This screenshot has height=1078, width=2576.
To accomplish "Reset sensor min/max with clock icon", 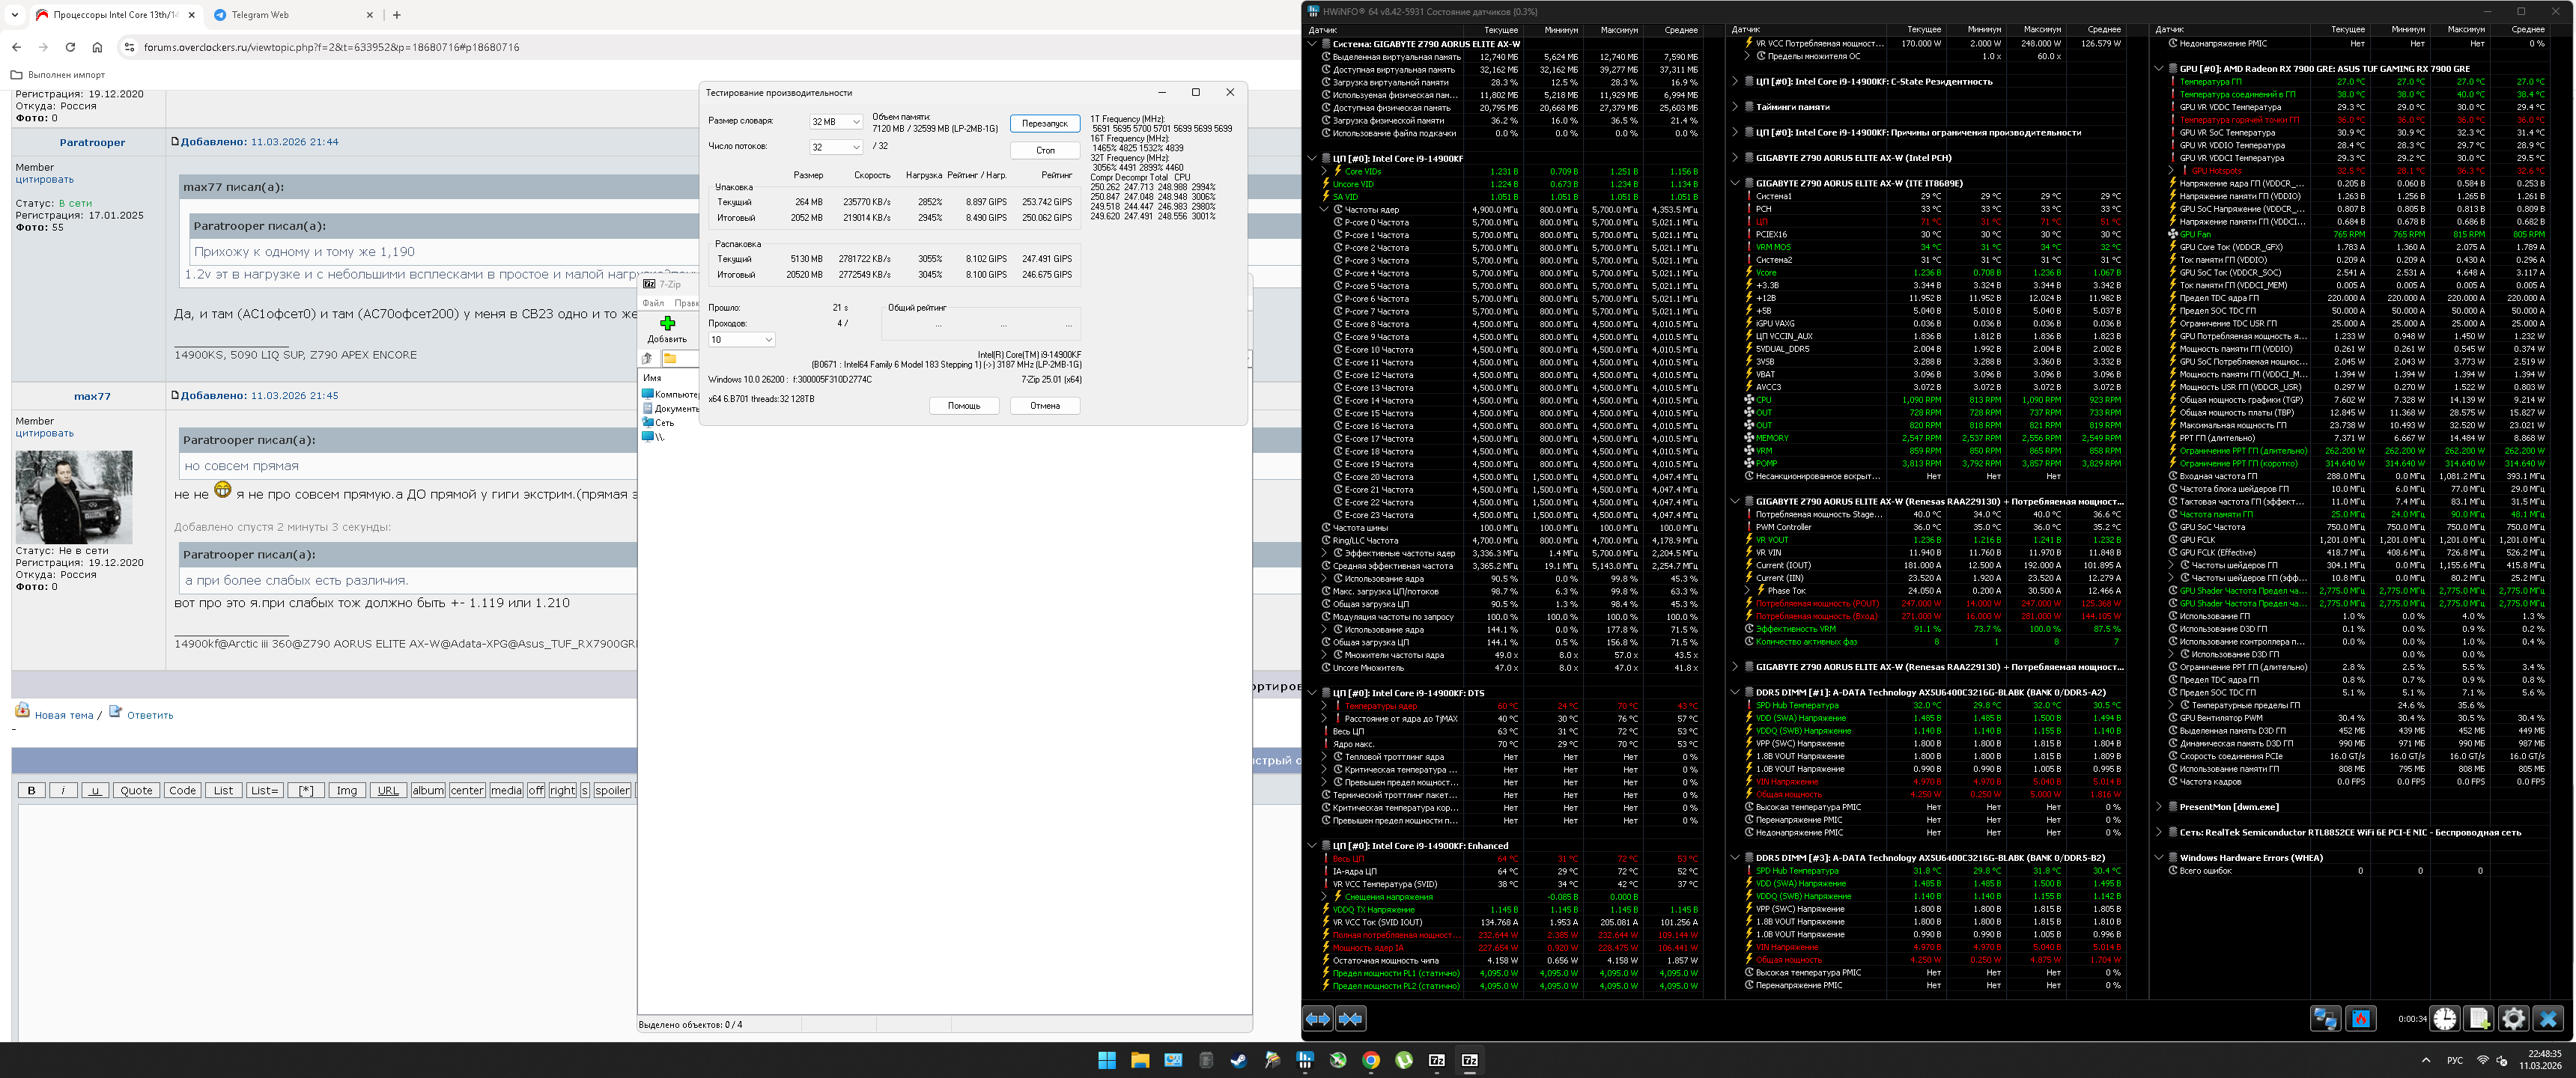I will click(x=2445, y=1019).
